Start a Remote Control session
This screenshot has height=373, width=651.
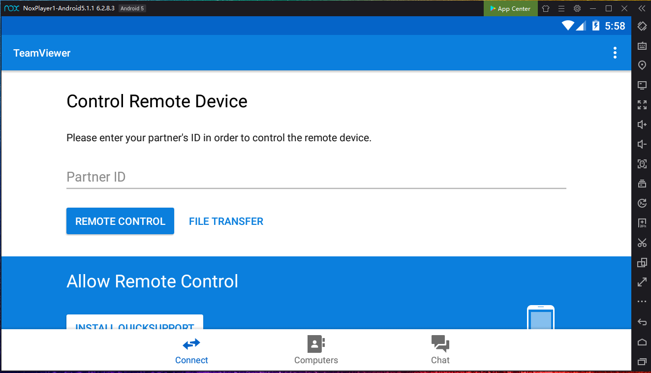pos(120,221)
